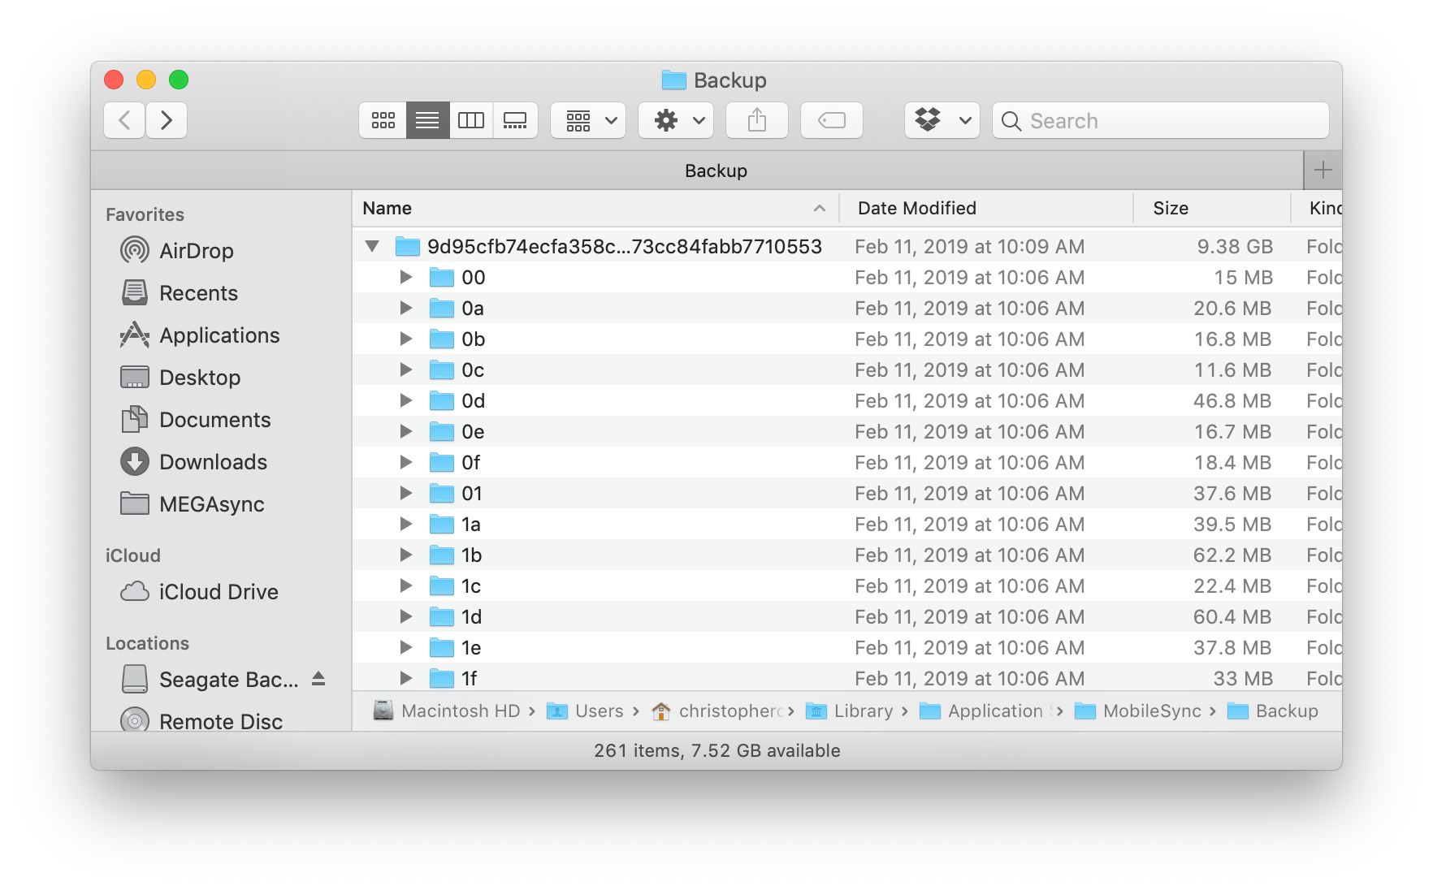Viewport: 1433px width, 890px height.
Task: Select the 0e folder icon
Action: (442, 431)
